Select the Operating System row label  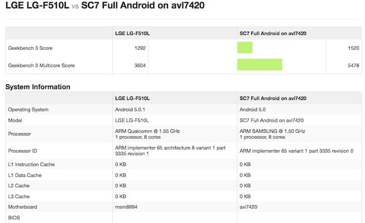pos(28,109)
